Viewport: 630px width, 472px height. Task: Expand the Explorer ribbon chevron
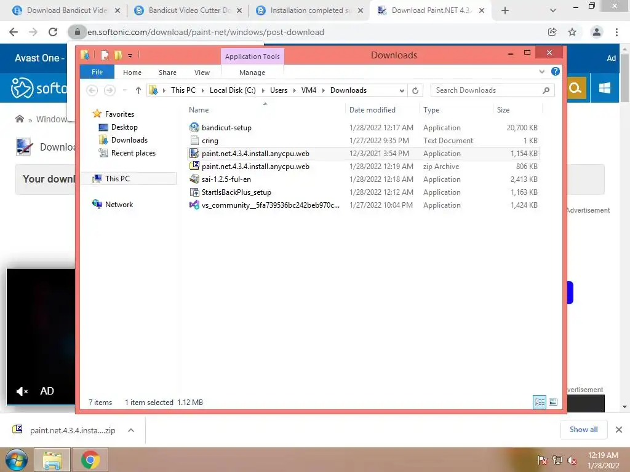541,71
